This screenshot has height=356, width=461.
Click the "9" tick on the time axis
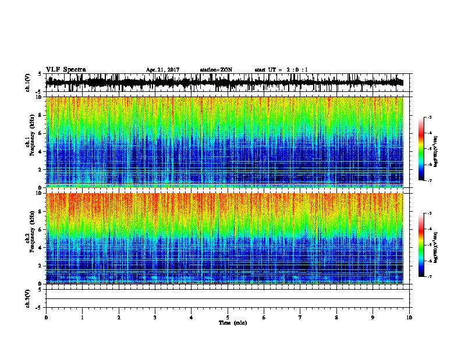[373, 318]
